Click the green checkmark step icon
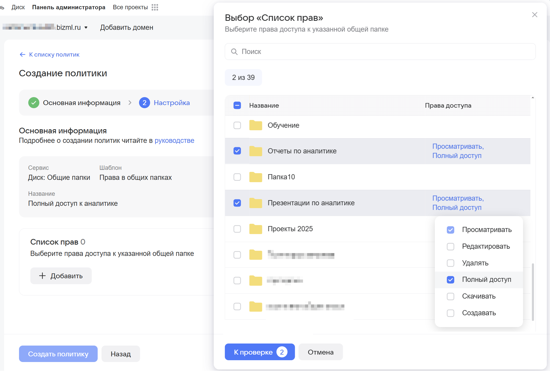This screenshot has height=371, width=550. (x=34, y=103)
